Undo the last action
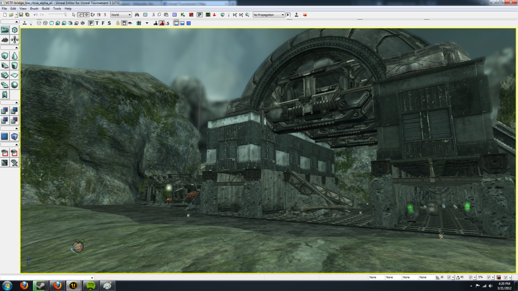Image resolution: width=518 pixels, height=291 pixels. click(x=36, y=15)
